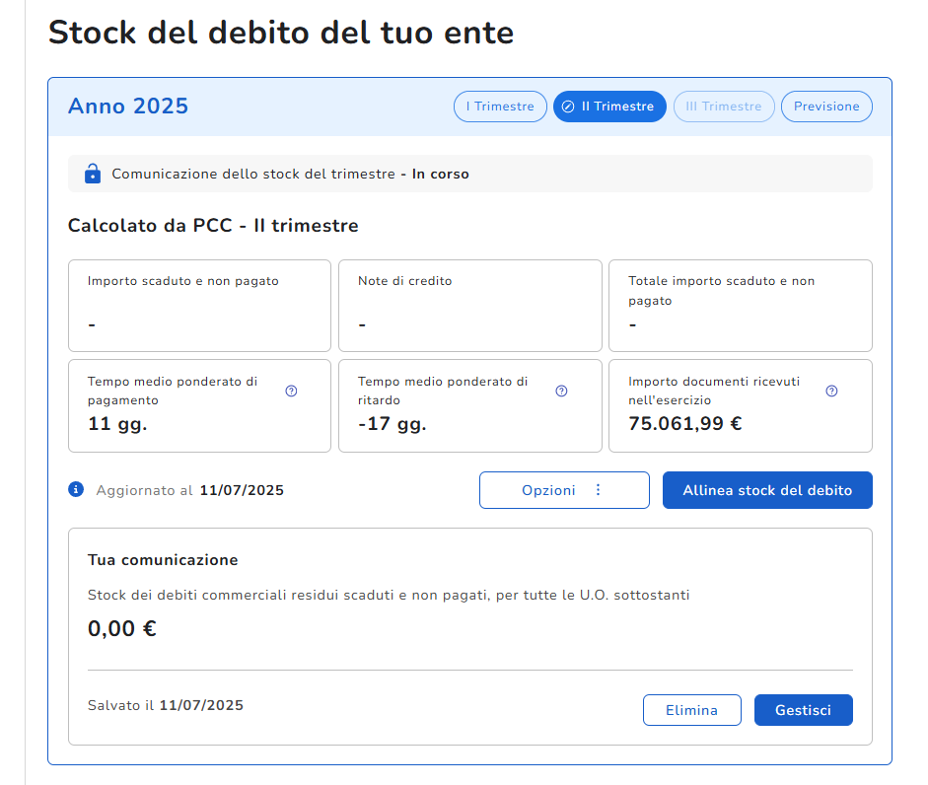Click the 75.061,99 € amount value
The height and width of the screenshot is (785, 928).
pos(685,424)
